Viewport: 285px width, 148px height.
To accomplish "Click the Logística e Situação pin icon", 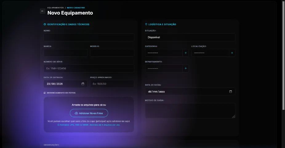I will tap(146, 24).
